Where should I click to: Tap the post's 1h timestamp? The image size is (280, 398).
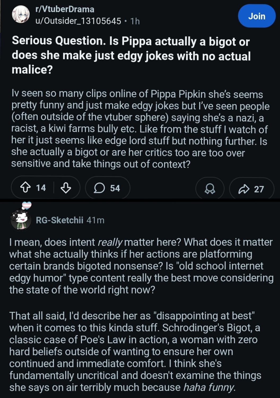click(x=135, y=21)
